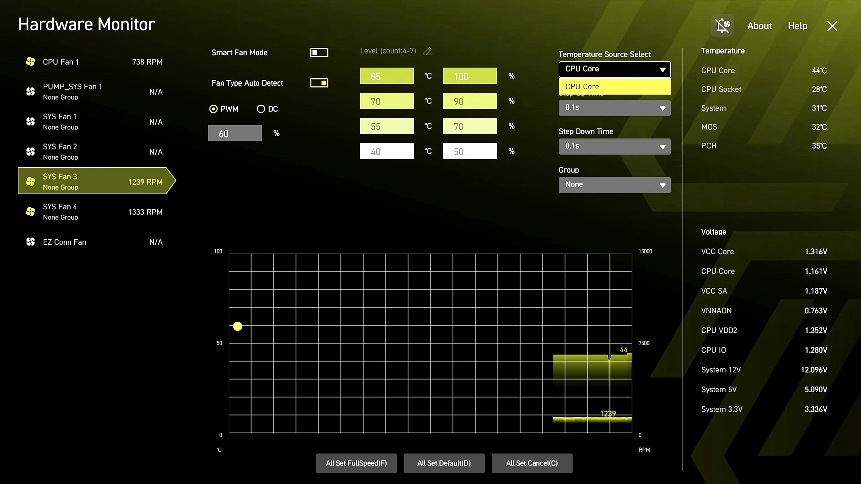Screen dimensions: 861x484
Task: Select the DC radio button
Action: 261,109
